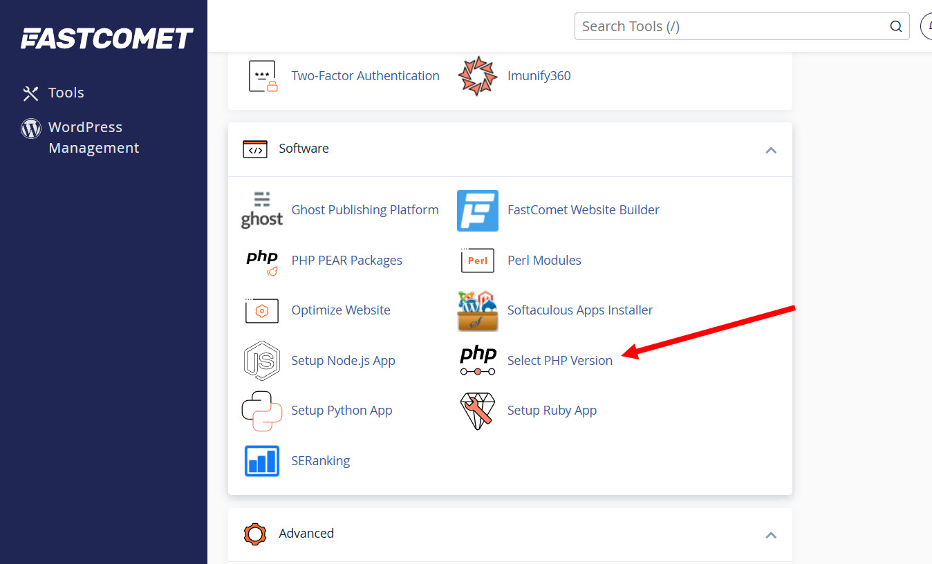The height and width of the screenshot is (564, 932).
Task: Open Perl Modules link
Action: pos(544,261)
